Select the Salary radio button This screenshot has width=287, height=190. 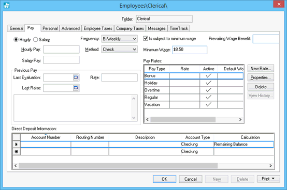click(36, 39)
